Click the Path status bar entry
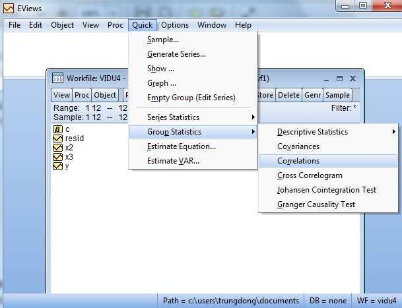 231,301
